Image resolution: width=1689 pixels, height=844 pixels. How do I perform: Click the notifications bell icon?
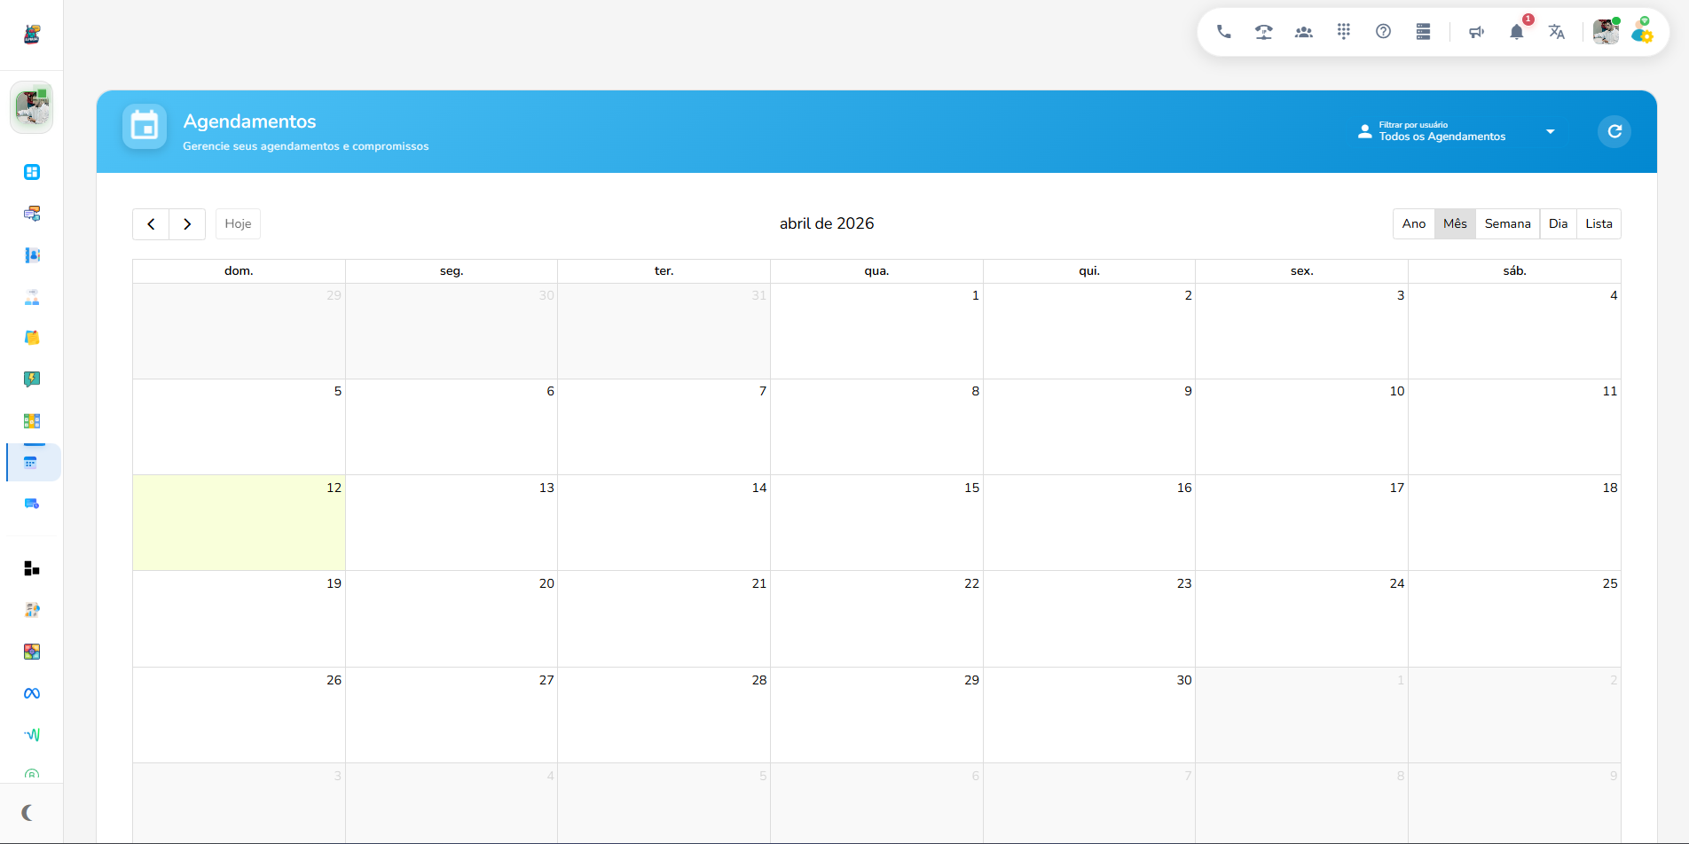coord(1516,32)
